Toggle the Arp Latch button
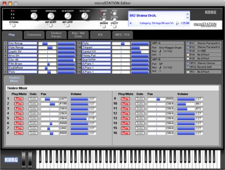Screen dimensions: 225x170 [x=67, y=26]
